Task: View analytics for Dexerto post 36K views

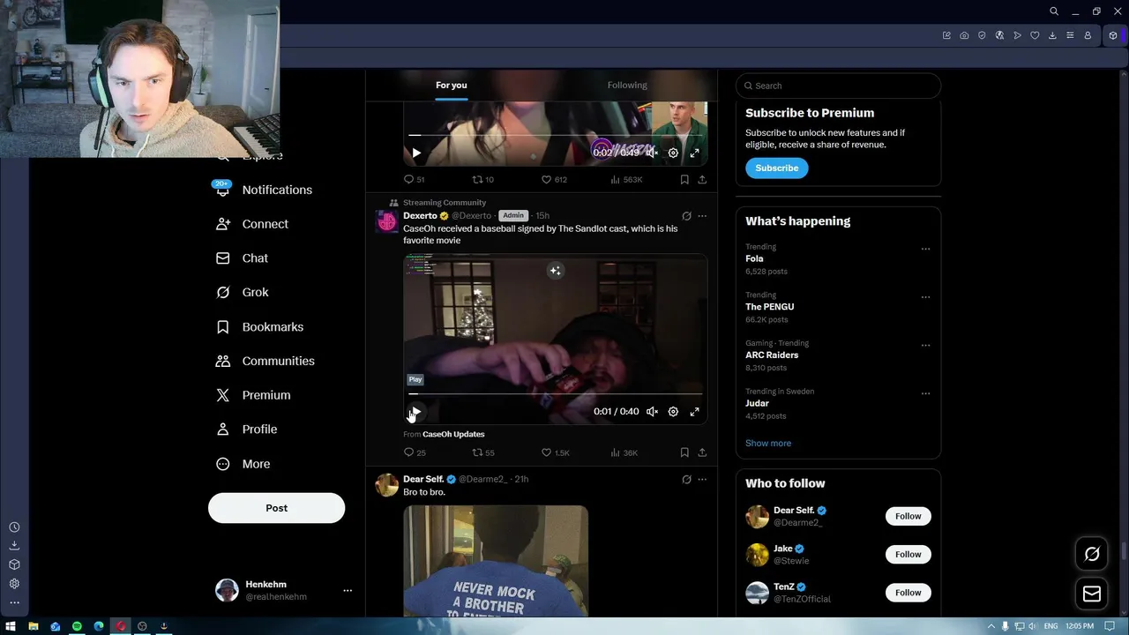Action: (624, 452)
